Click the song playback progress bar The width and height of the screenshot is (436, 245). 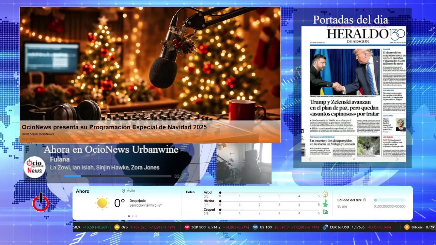[x=118, y=176]
